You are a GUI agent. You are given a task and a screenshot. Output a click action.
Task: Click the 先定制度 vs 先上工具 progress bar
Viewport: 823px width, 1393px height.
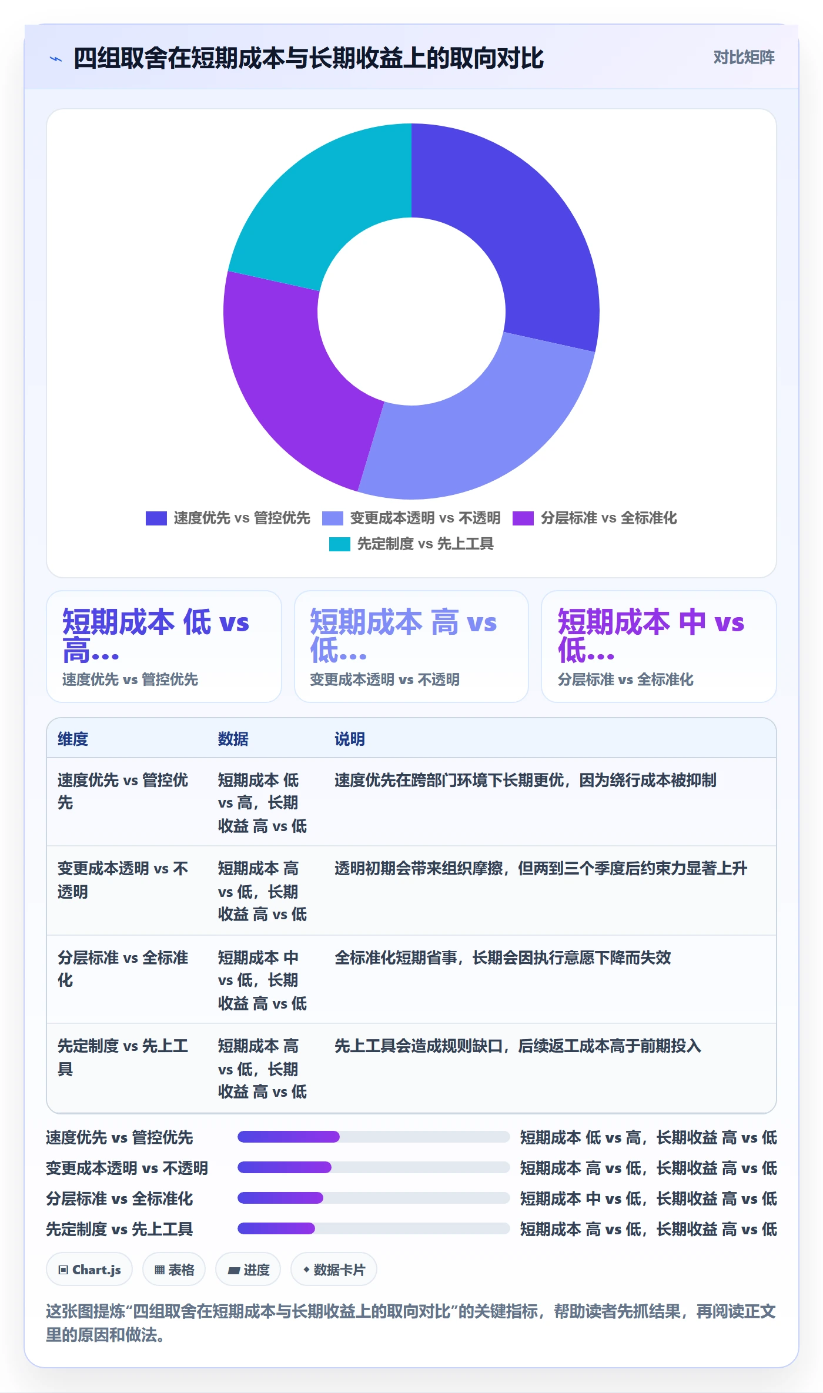click(x=373, y=1228)
